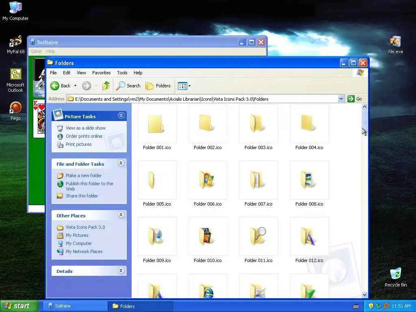Viewport: 416px width, 312px height.
Task: Select Folder 010.ico video folder icon
Action: tap(208, 237)
